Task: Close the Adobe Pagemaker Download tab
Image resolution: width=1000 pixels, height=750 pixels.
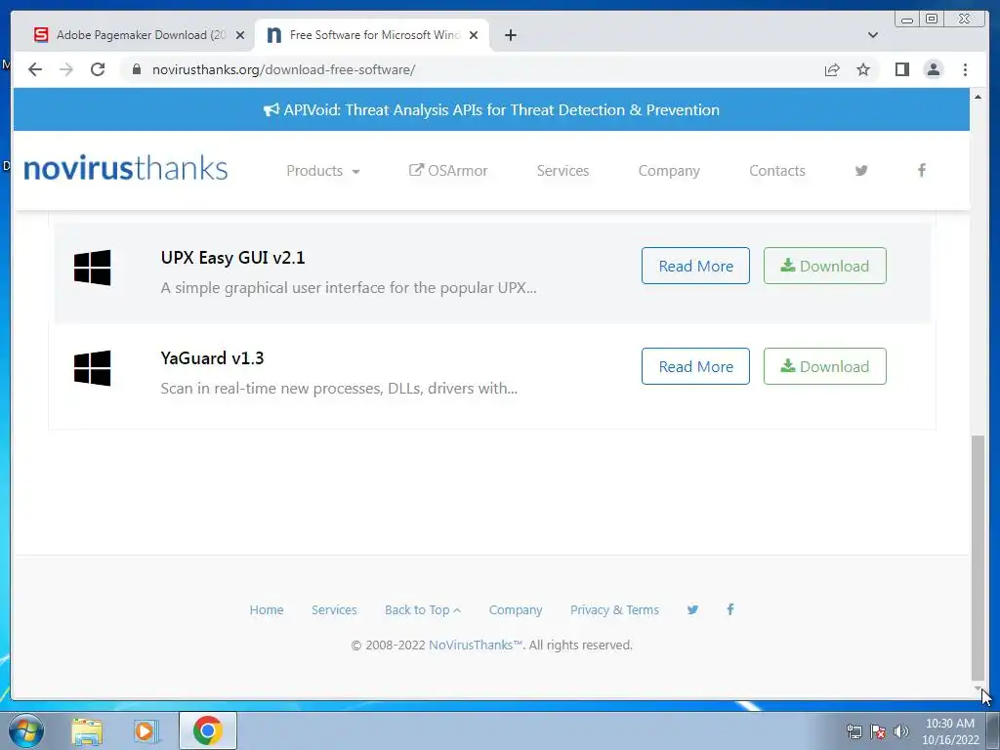Action: 240,35
